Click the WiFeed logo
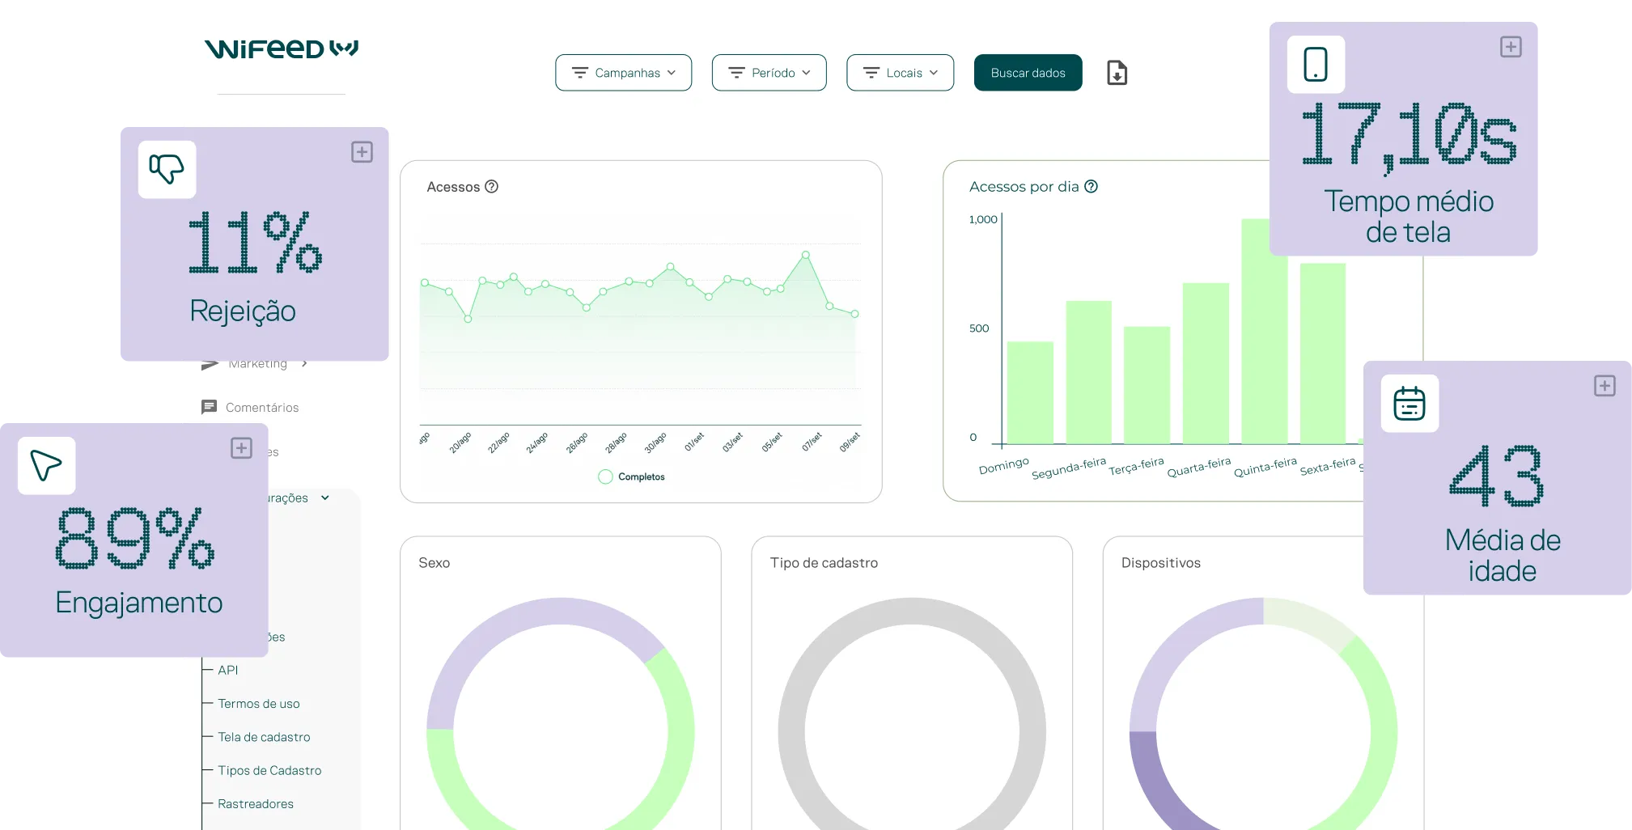This screenshot has height=830, width=1632. pos(282,49)
